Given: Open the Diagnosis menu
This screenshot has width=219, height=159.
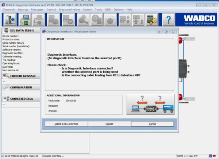Looking at the screenshot, I should (9, 9).
